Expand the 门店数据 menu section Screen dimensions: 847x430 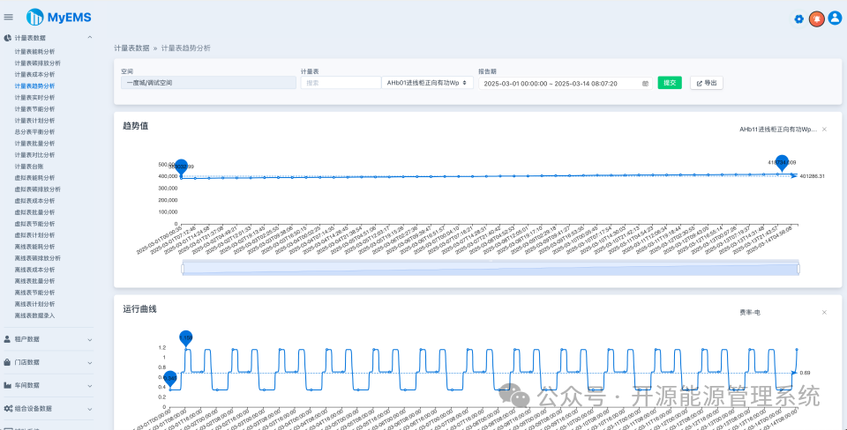pyautogui.click(x=48, y=362)
